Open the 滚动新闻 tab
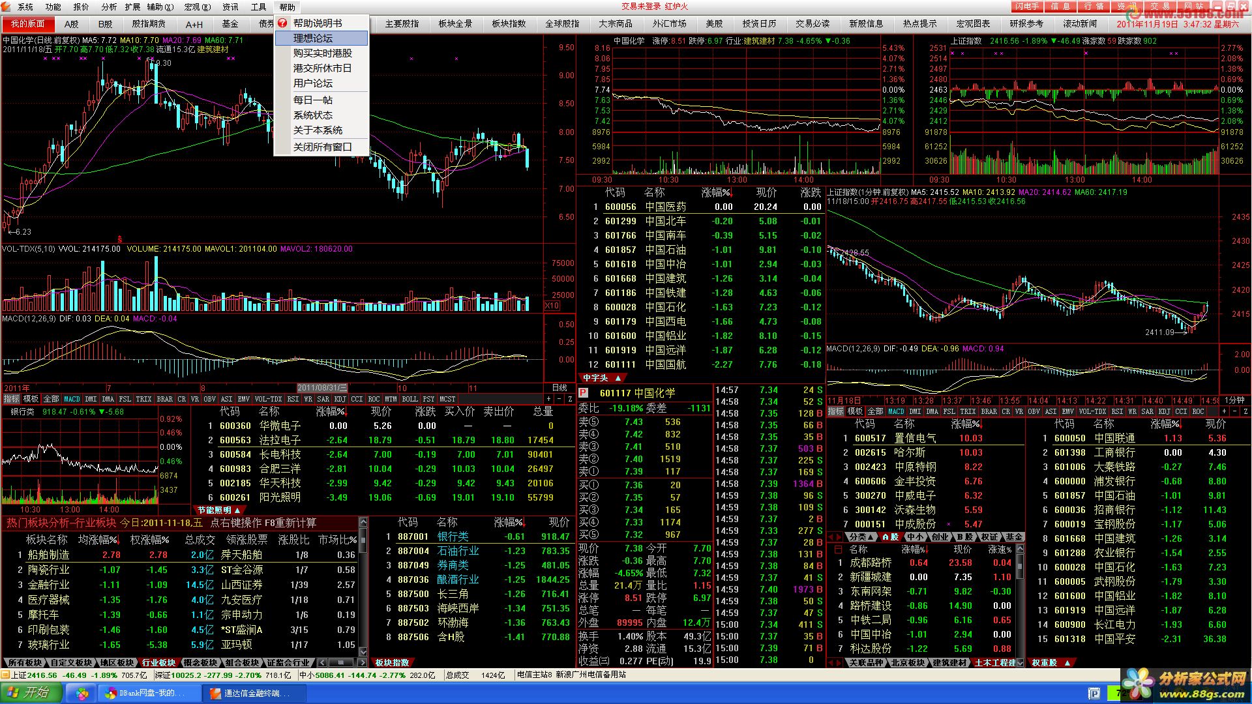This screenshot has width=1252, height=704. (x=1080, y=24)
